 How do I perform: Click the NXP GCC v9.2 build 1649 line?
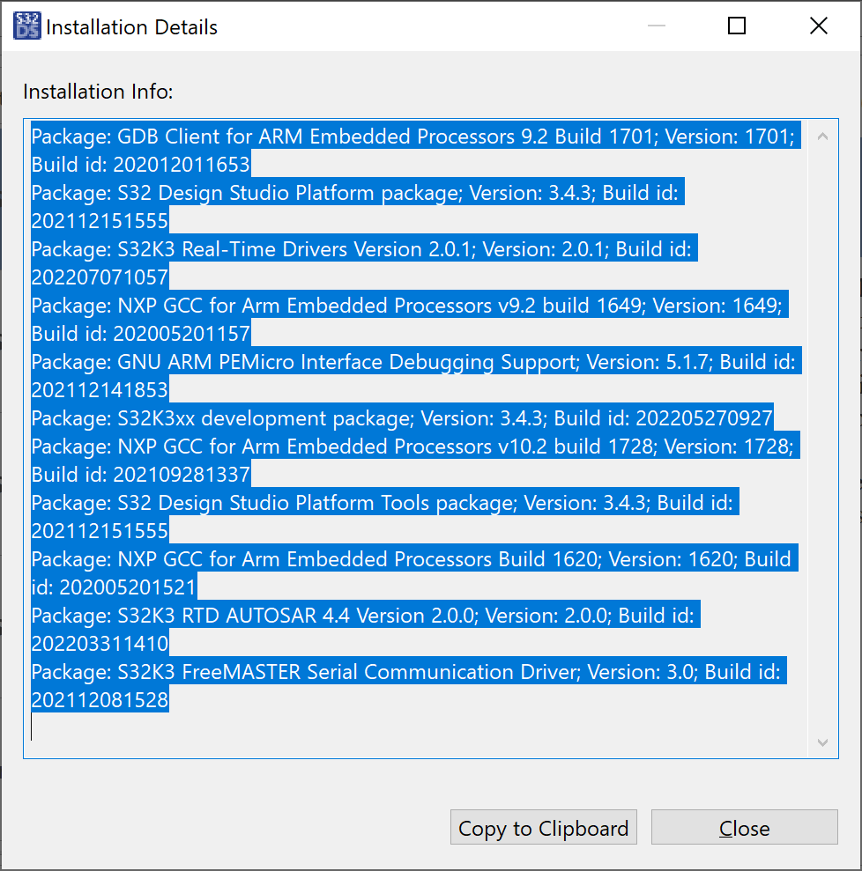click(x=410, y=306)
